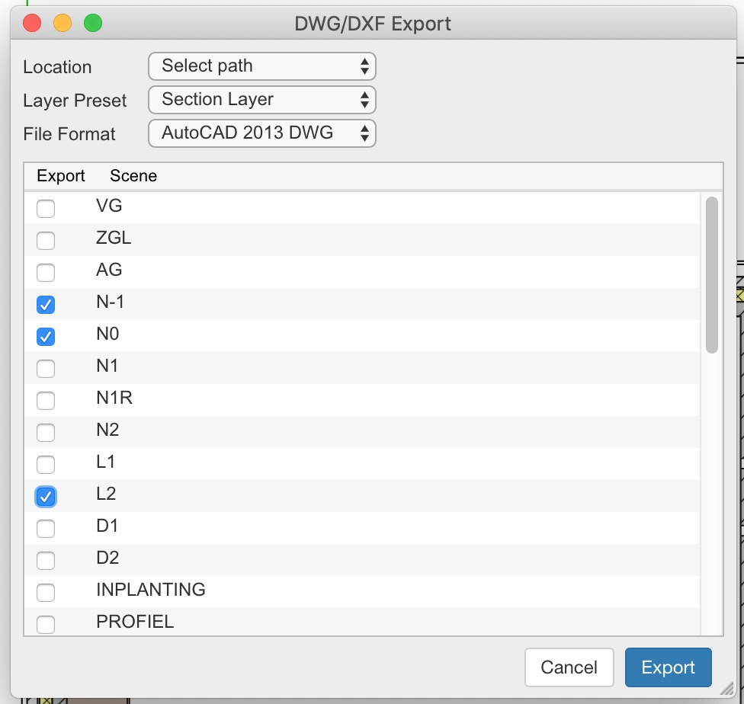
Task: Click the scene list vertical scrollbar
Action: point(712,274)
